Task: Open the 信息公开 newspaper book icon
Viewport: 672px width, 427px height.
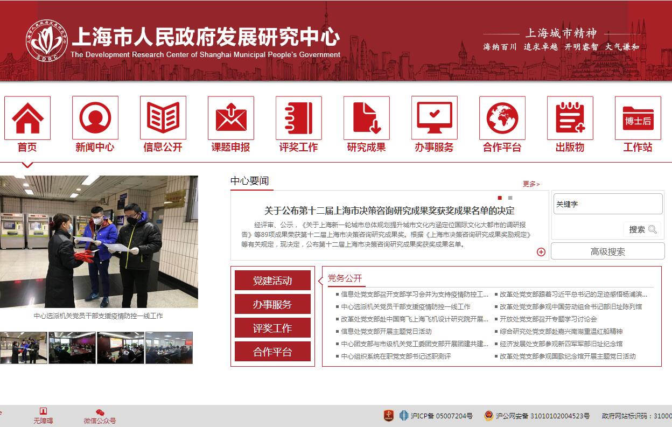Action: click(x=163, y=118)
